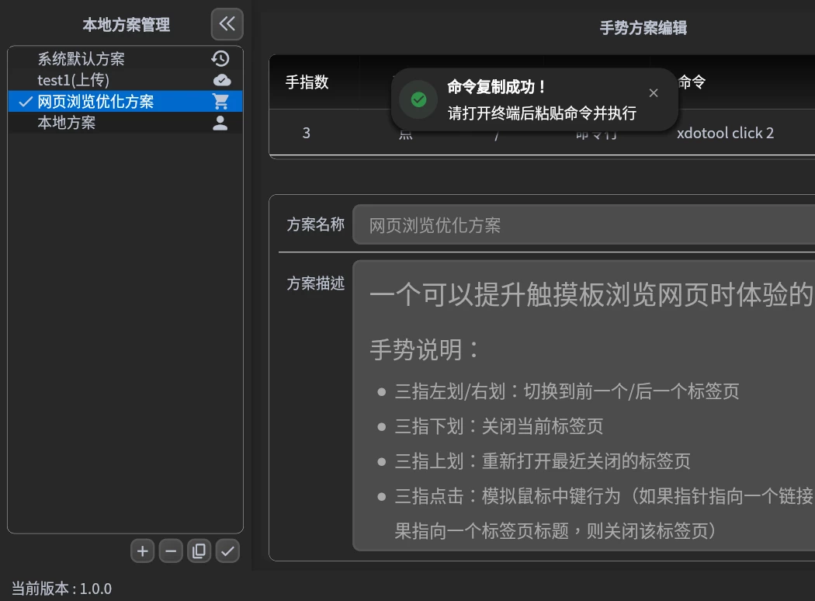Apply the selected scheme with checkmark button
This screenshot has height=601, width=815.
pos(227,551)
